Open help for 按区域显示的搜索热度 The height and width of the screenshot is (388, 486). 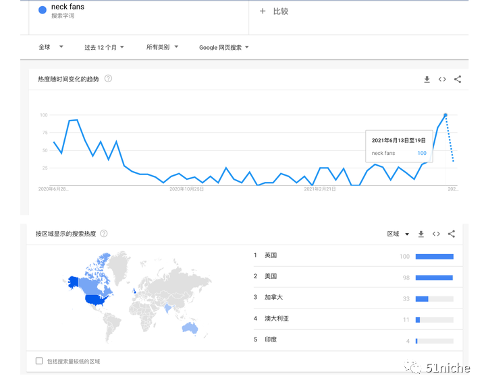click(x=104, y=234)
